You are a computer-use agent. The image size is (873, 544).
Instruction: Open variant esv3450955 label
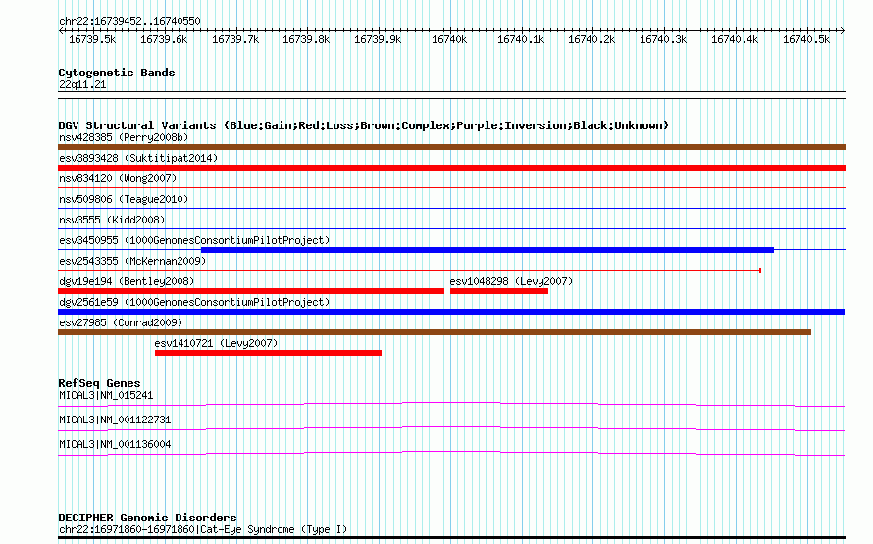[194, 240]
